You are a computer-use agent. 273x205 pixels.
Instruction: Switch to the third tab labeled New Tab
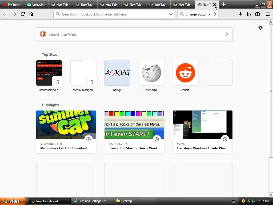coord(61,4)
